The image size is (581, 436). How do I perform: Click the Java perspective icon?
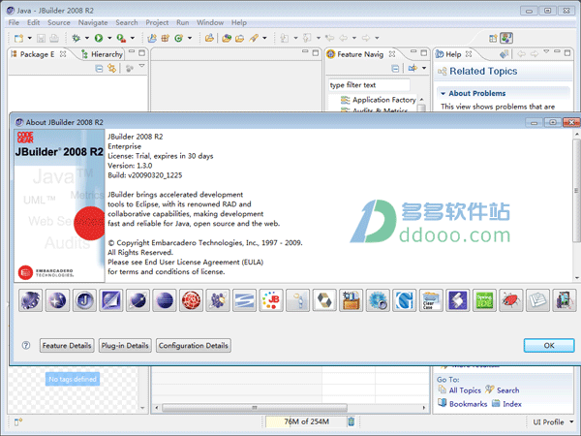[x=506, y=38]
